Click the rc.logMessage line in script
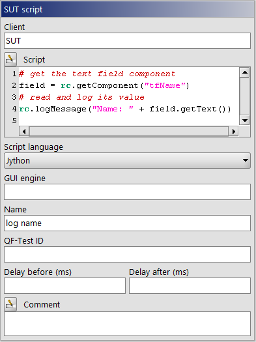The height and width of the screenshot is (342, 256). click(124, 109)
